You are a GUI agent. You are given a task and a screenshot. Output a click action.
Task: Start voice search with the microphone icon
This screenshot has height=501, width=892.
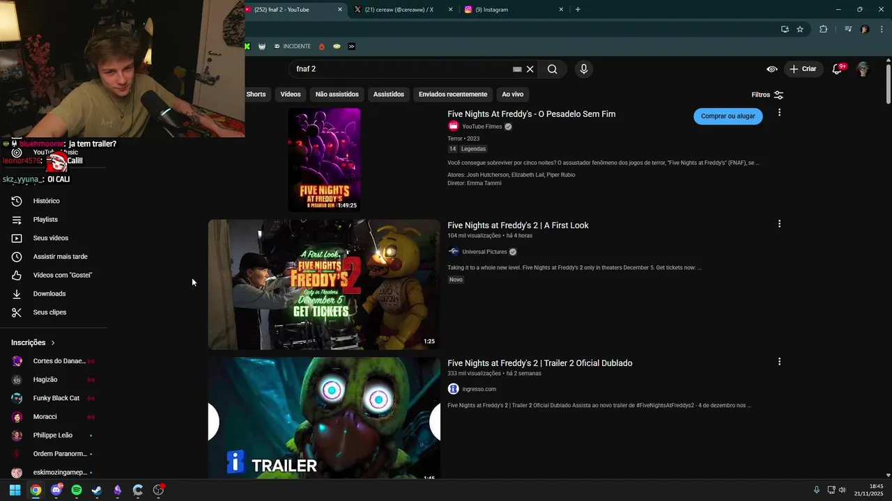tap(584, 69)
